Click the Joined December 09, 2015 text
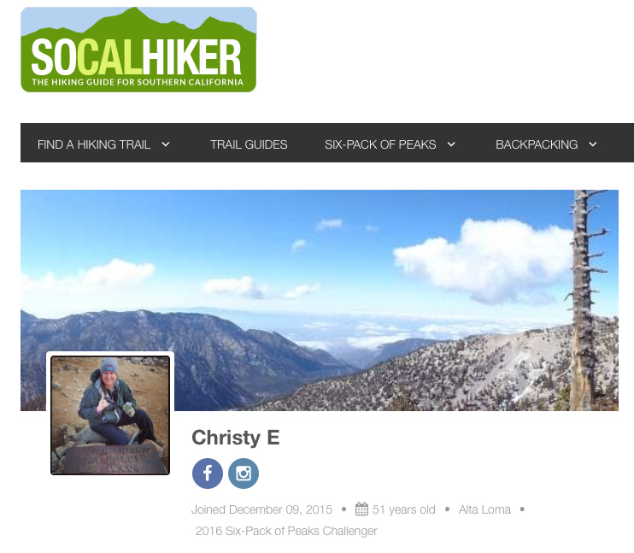Screen dimensions: 634x553 tap(261, 509)
